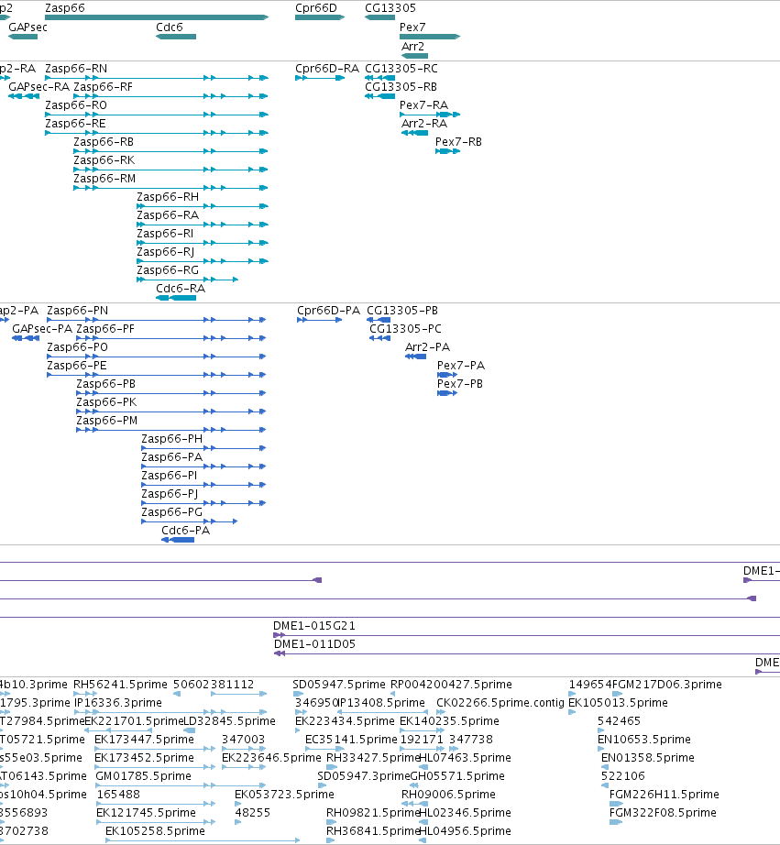Select EST EK105013.5prime
This screenshot has width=780, height=845.
619,703
